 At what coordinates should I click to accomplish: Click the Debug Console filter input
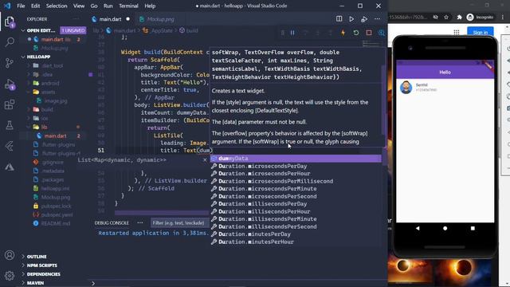tap(179, 223)
